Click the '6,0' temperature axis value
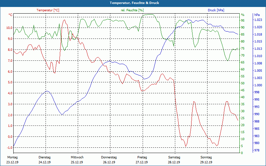This screenshot has width=266, height=166. 10,71
